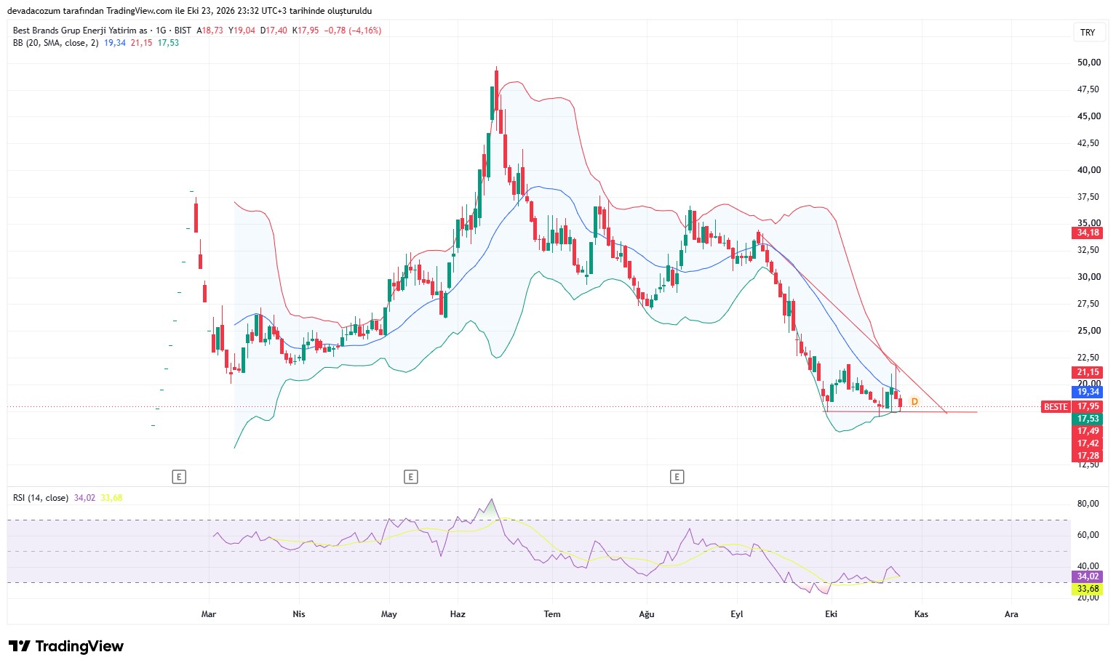The width and height of the screenshot is (1116, 668).
Task: Open the TRY currency selector
Action: (x=1088, y=32)
